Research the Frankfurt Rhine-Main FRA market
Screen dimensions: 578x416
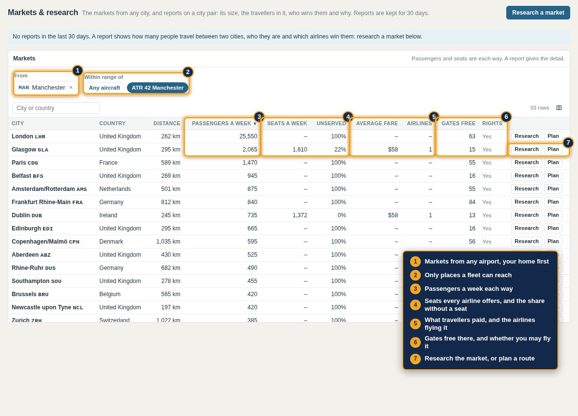[526, 202]
